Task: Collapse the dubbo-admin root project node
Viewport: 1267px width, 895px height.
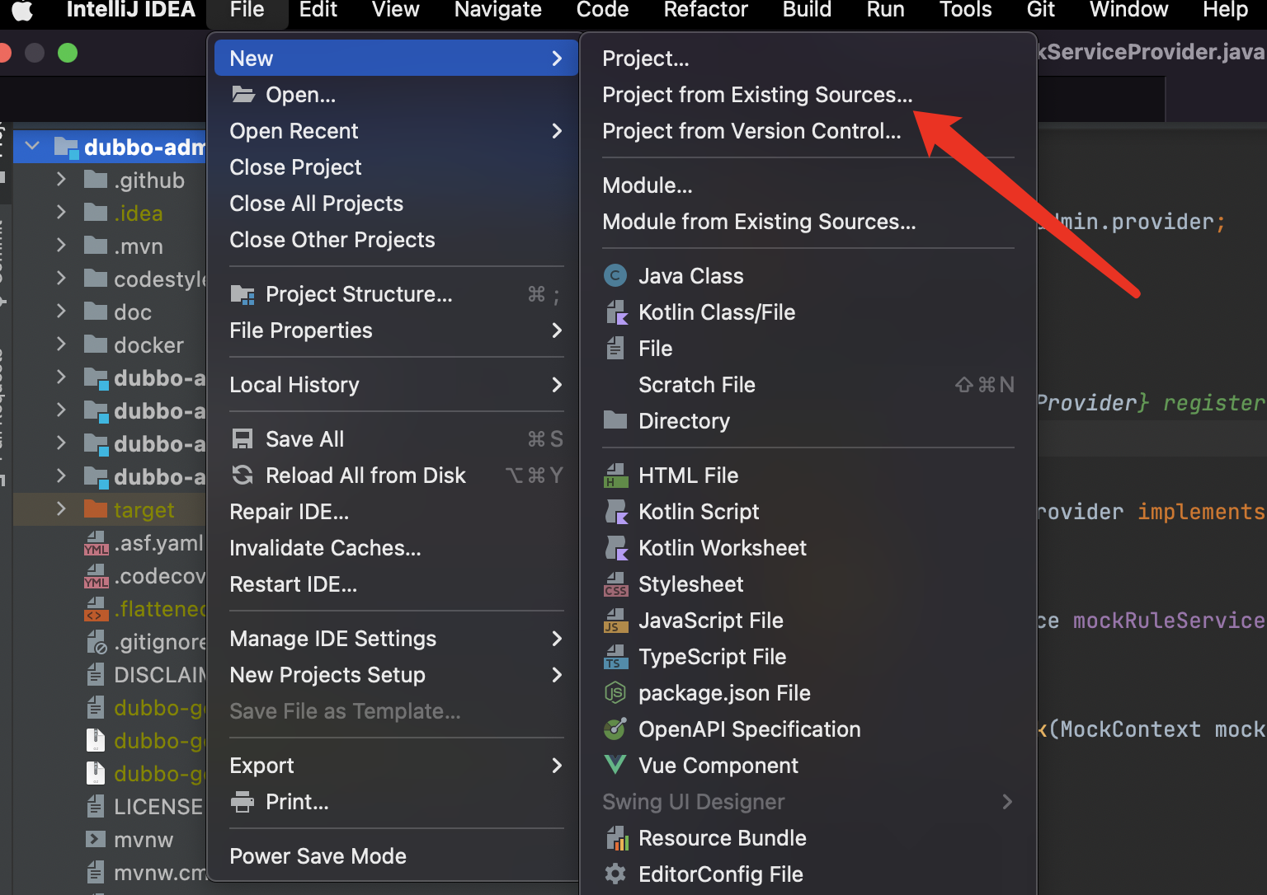Action: [32, 146]
